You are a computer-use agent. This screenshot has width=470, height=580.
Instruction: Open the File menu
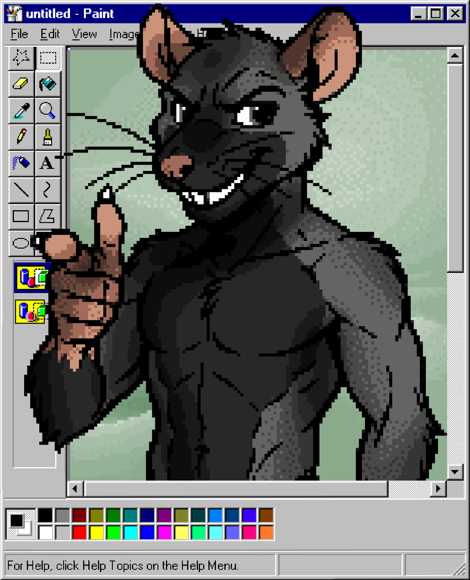point(19,34)
